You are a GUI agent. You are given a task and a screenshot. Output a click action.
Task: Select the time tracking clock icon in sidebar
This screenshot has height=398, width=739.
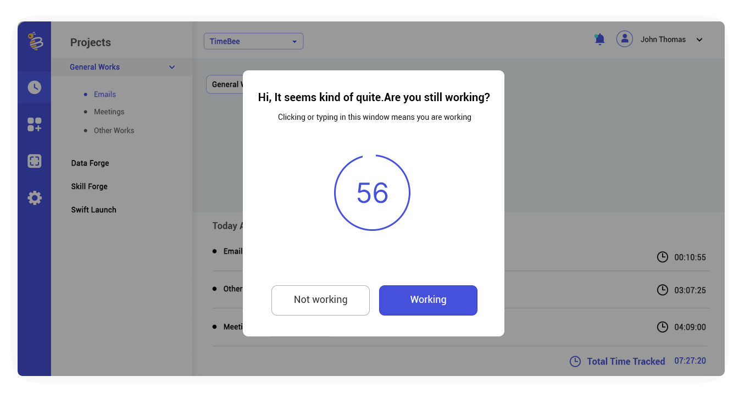point(34,87)
